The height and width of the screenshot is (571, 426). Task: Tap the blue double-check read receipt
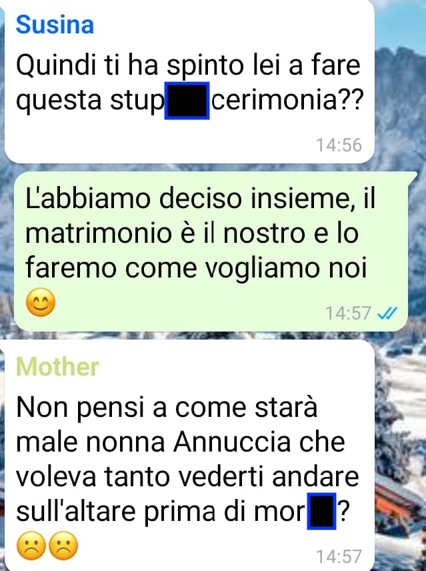[387, 313]
